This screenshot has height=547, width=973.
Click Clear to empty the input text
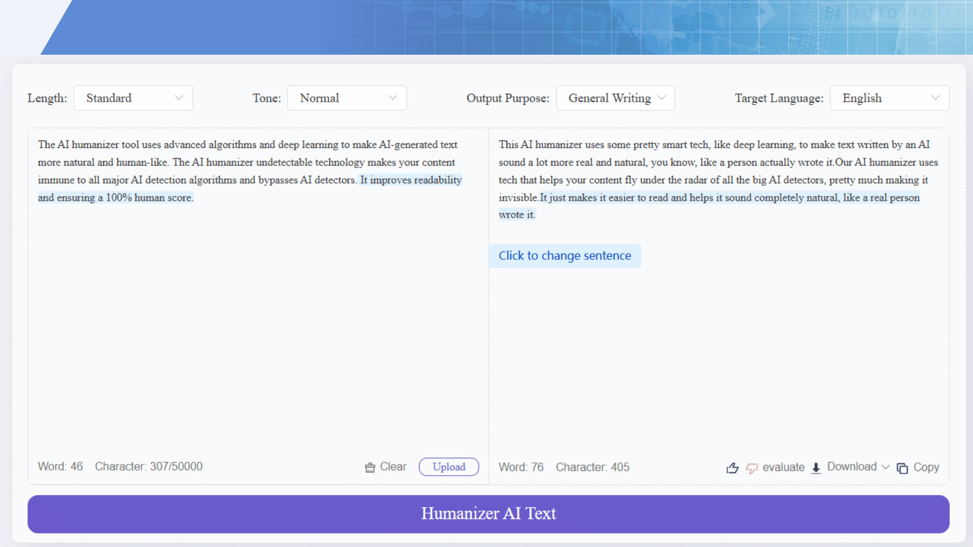click(393, 466)
